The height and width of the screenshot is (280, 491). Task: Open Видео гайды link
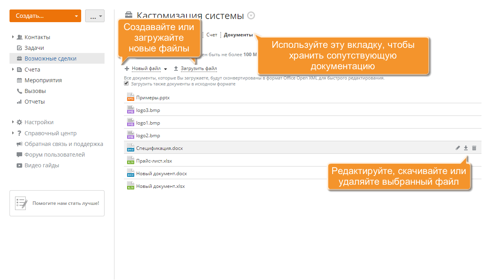pos(42,165)
